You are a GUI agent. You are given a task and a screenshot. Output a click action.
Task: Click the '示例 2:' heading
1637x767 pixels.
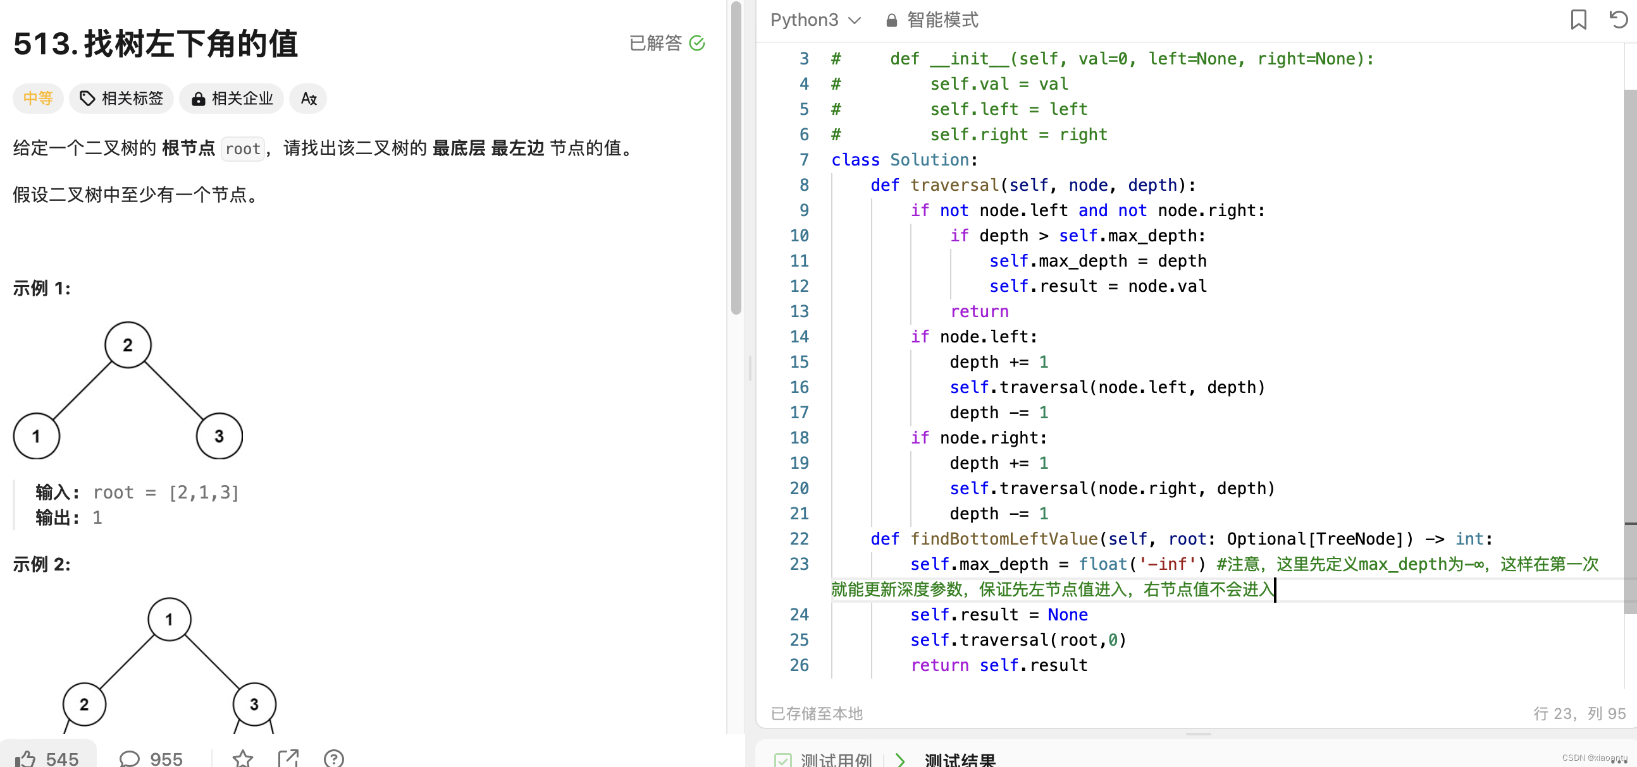click(x=42, y=564)
